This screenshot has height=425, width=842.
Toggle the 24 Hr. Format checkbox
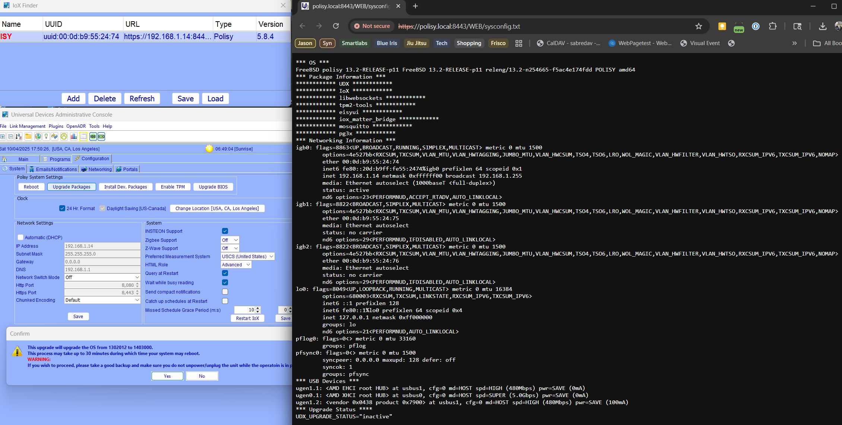click(x=62, y=208)
